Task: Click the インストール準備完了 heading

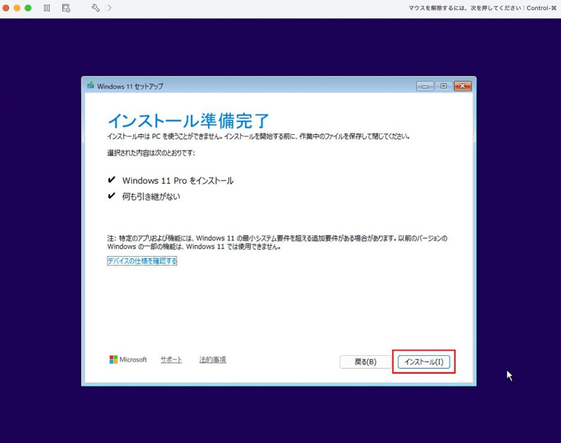Action: [x=188, y=121]
